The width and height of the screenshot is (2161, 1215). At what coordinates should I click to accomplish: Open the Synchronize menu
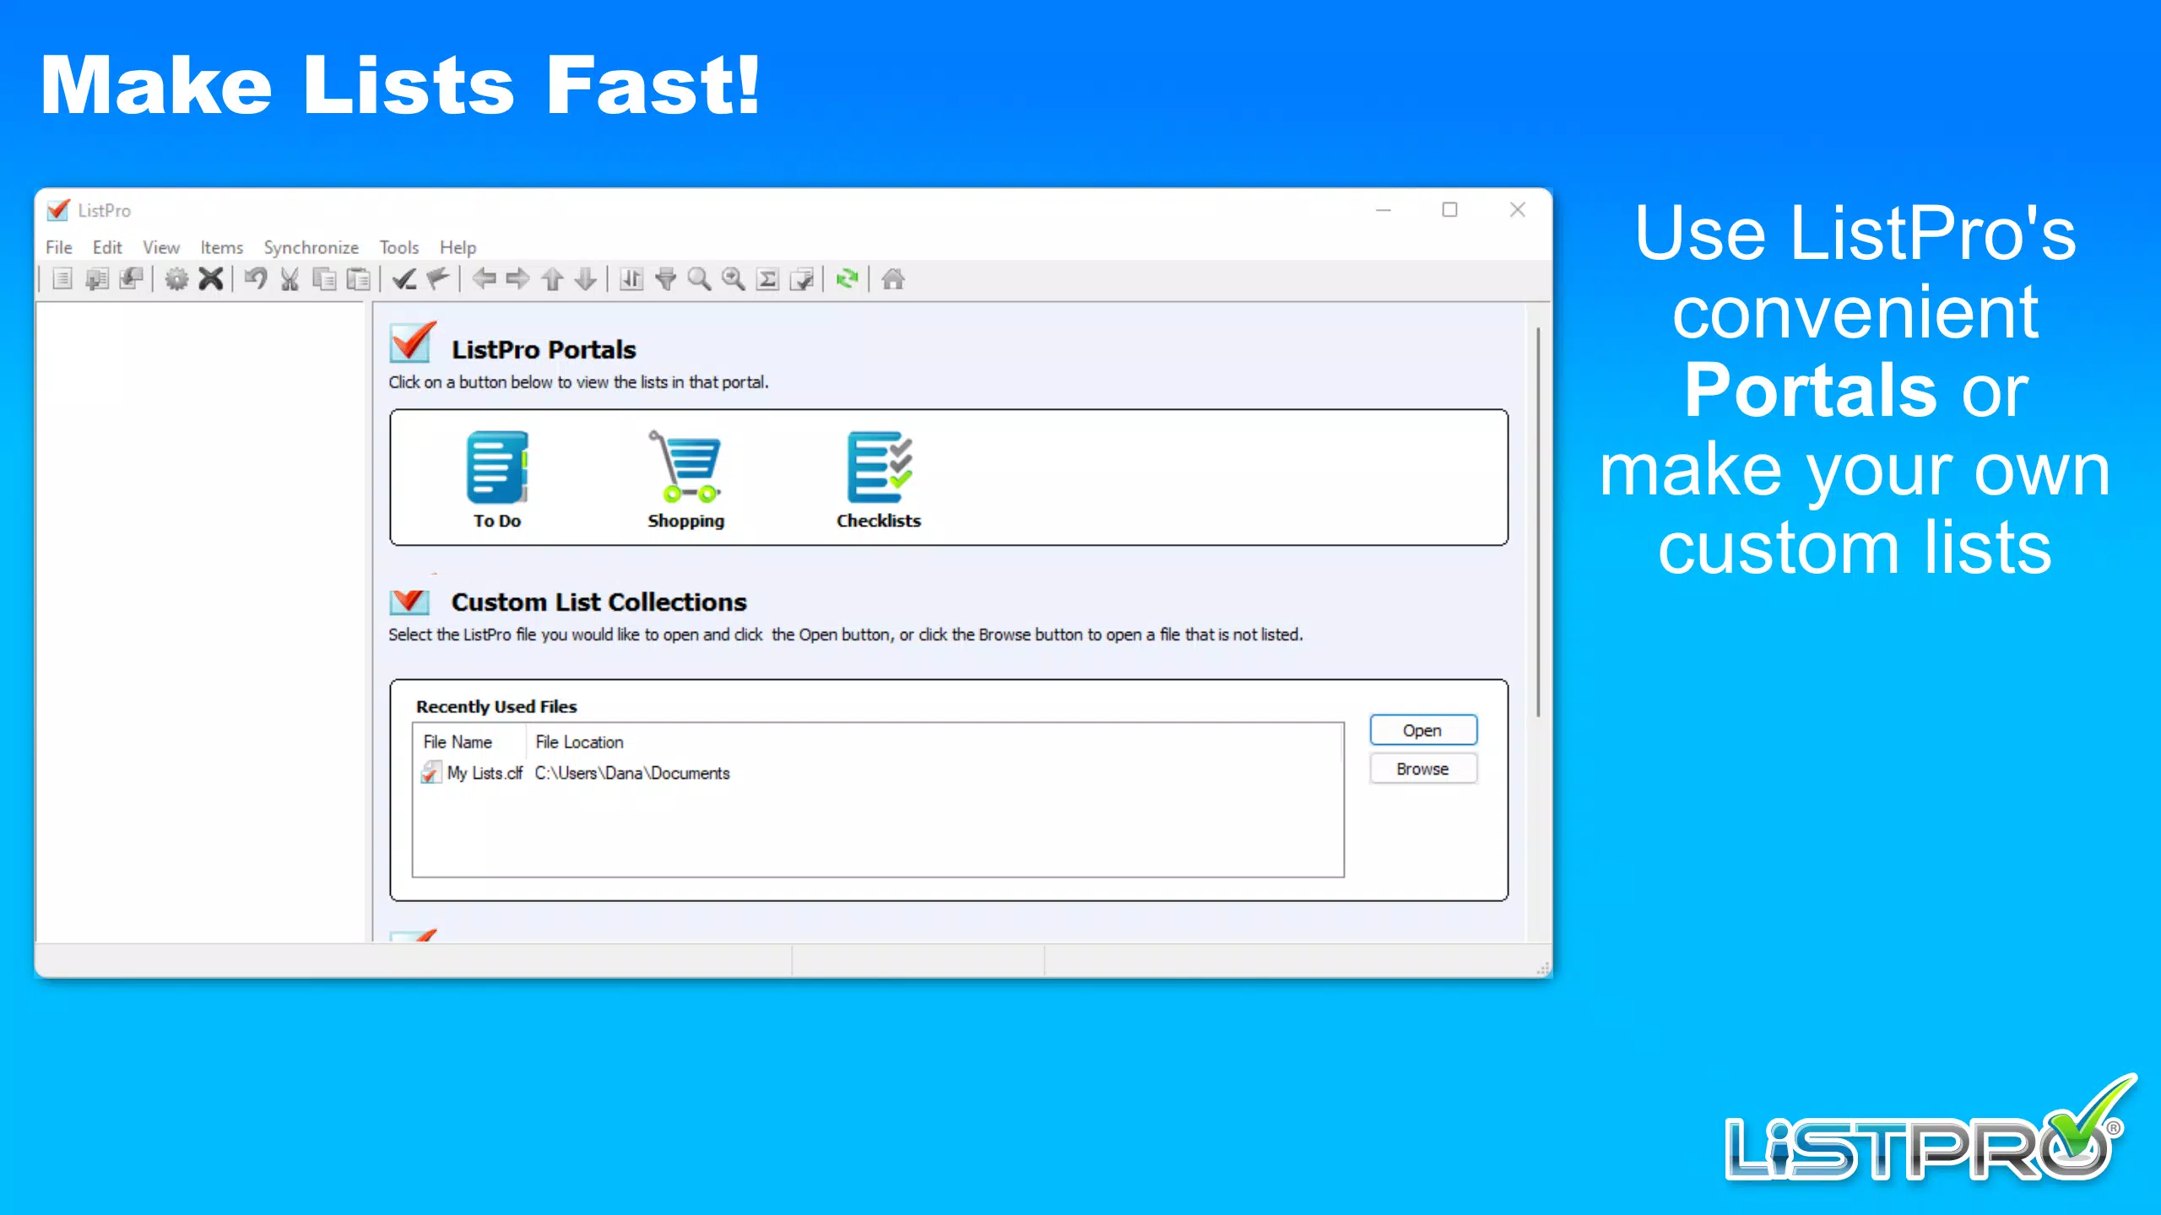coord(311,247)
